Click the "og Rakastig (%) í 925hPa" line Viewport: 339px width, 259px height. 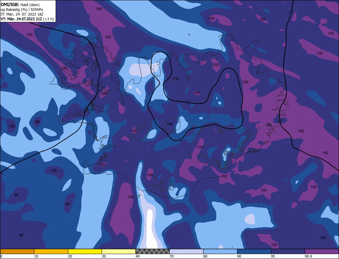pos(22,9)
